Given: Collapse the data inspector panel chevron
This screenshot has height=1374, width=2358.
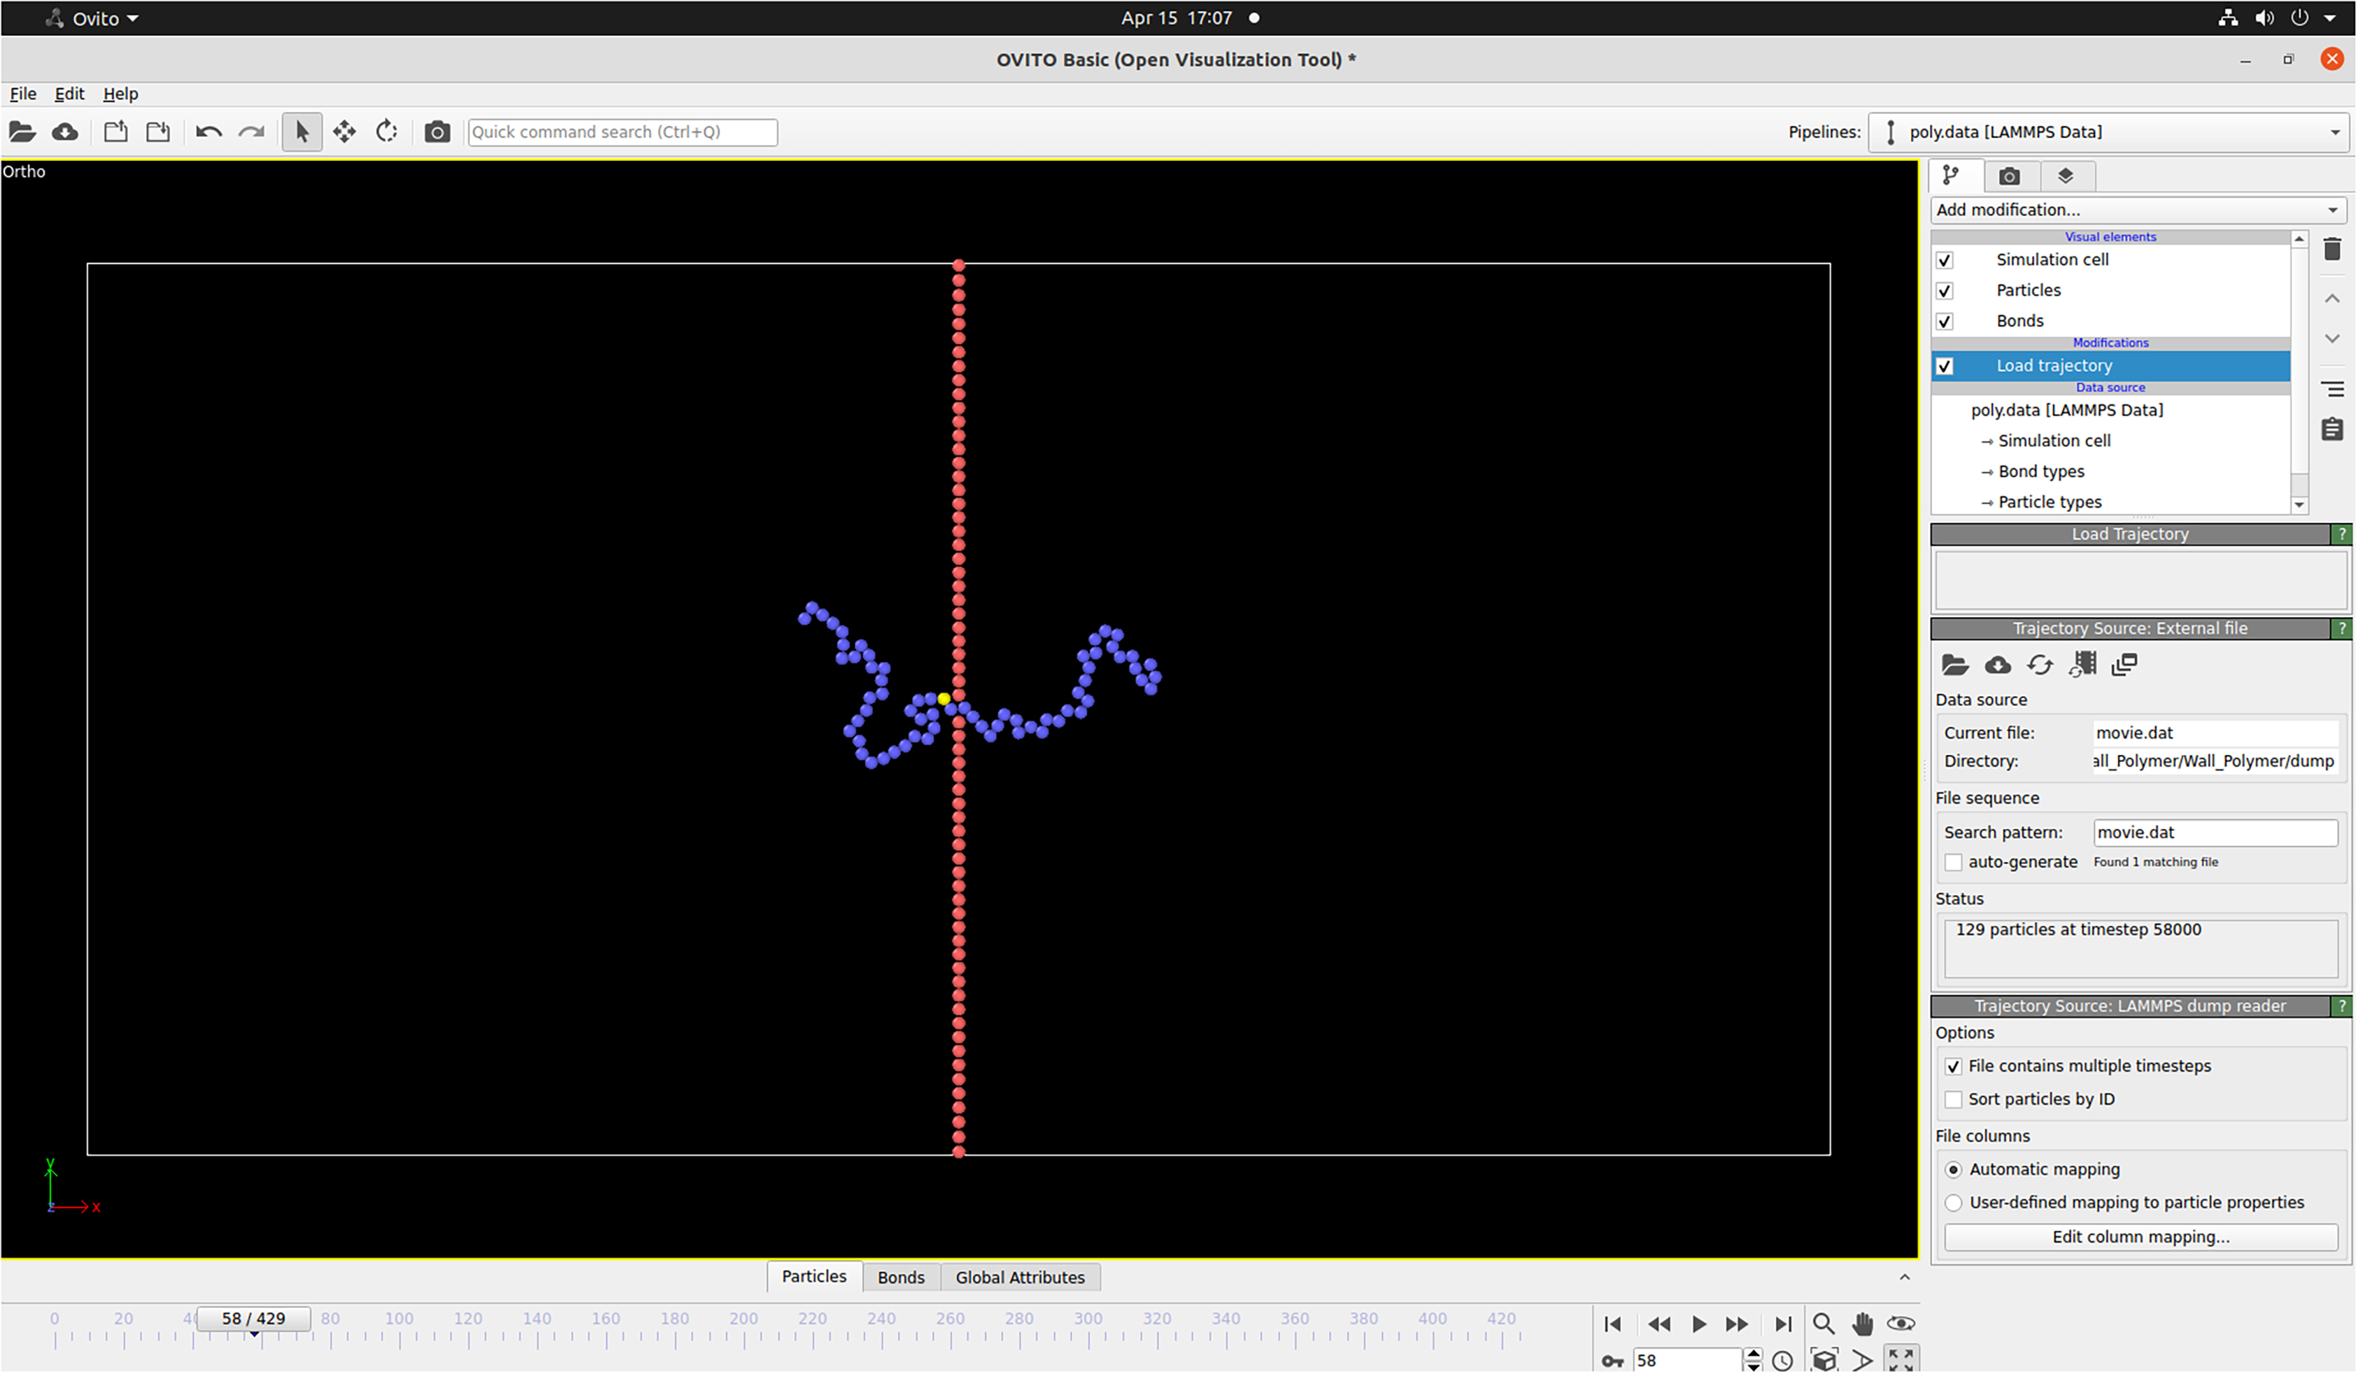Looking at the screenshot, I should click(1904, 1277).
